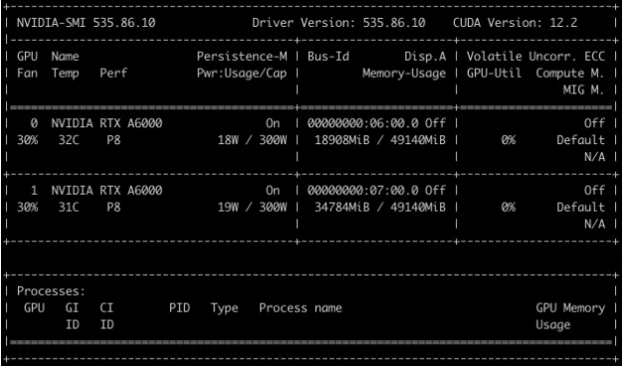Screen dimensions: 625x367
Task: Click 'Default' compute mode in 18908MiB row
Action: 581,140
